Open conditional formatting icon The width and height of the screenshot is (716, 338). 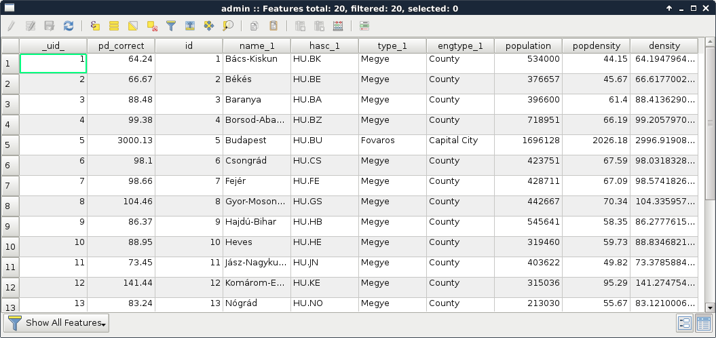(364, 26)
